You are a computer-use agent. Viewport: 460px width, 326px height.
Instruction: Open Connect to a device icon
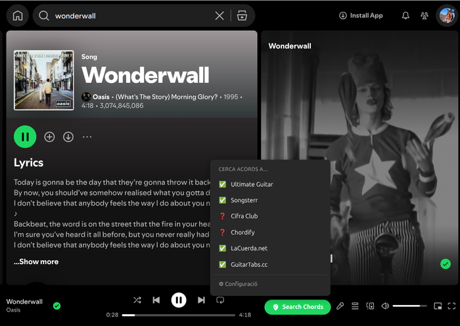click(x=370, y=306)
